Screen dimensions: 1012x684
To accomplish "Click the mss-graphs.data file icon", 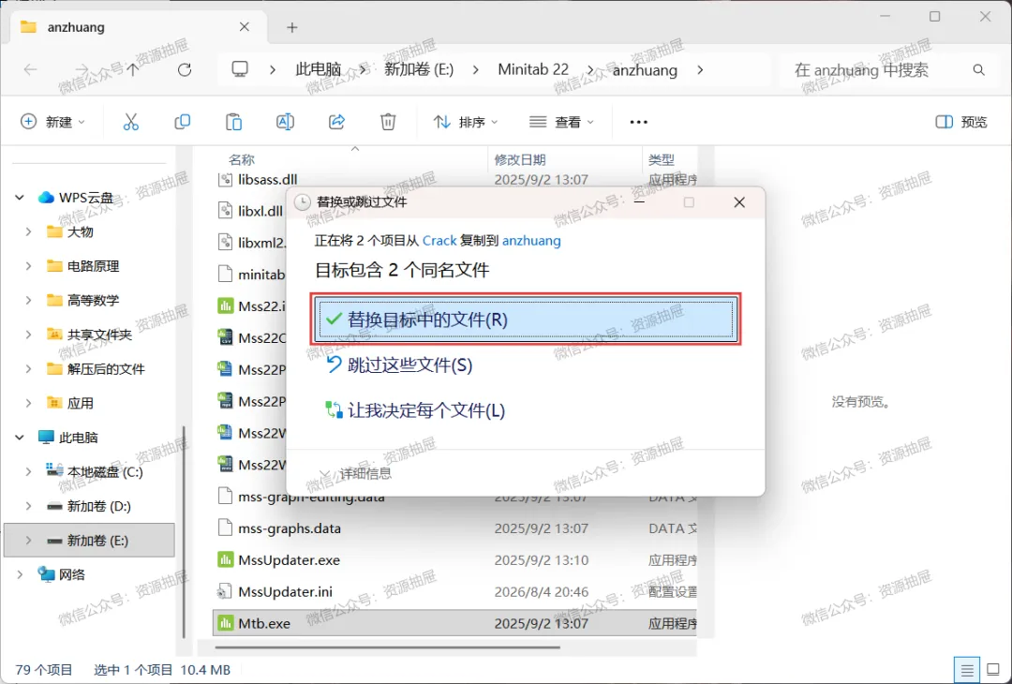I will coord(225,528).
